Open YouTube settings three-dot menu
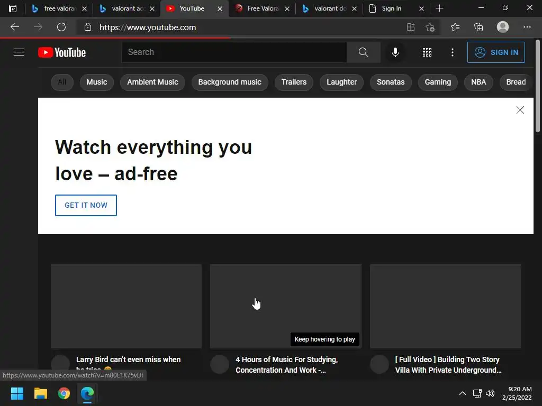This screenshot has height=406, width=542. click(x=453, y=52)
